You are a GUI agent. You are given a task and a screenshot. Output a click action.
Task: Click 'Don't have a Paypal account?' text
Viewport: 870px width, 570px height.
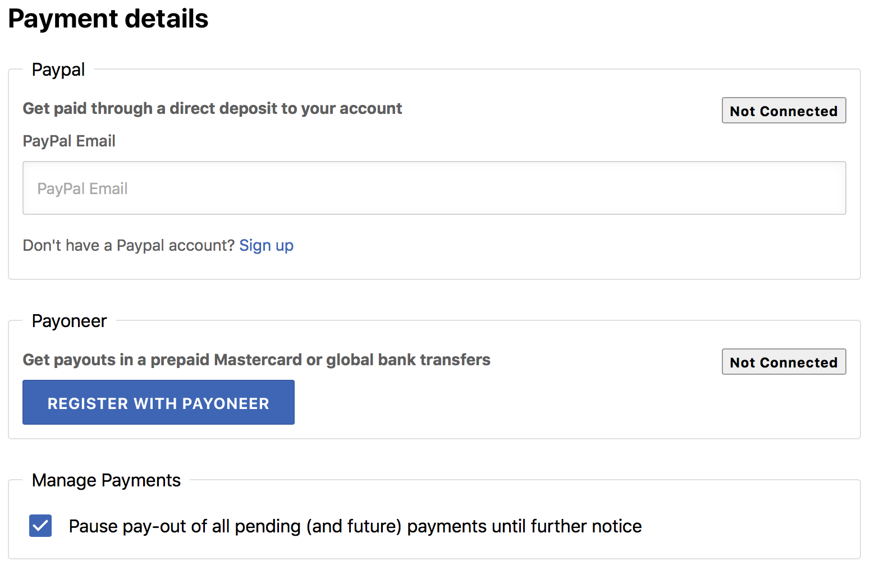point(129,246)
